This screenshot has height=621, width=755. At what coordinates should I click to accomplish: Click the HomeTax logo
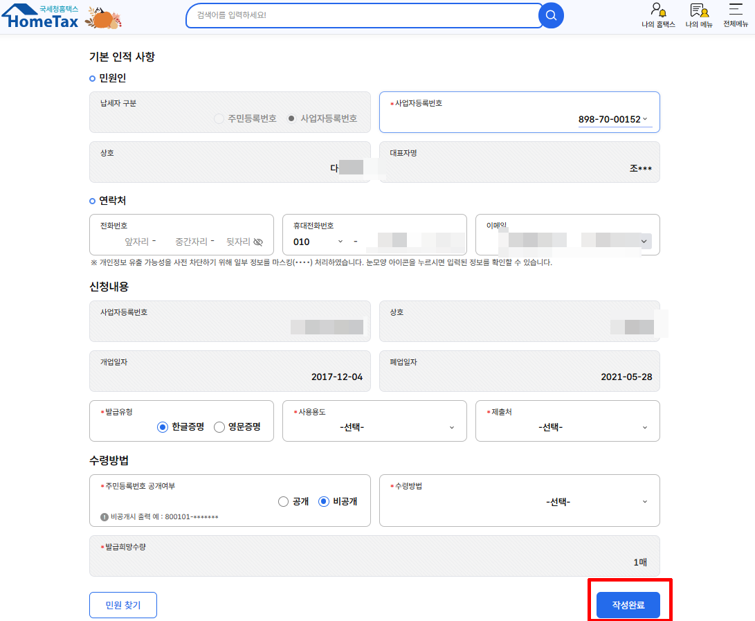[x=40, y=16]
